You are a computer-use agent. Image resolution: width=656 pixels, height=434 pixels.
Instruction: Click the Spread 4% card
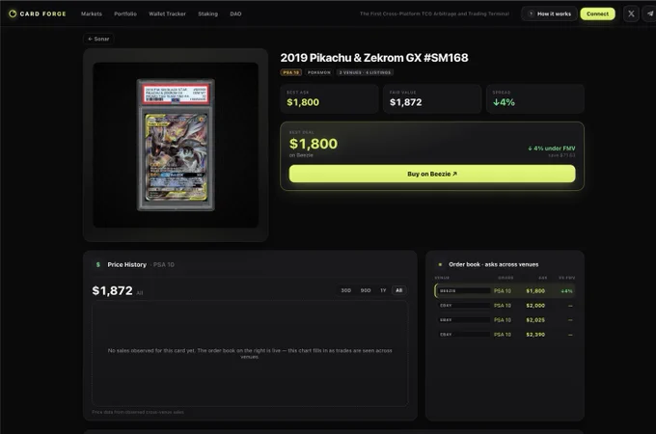tap(535, 98)
